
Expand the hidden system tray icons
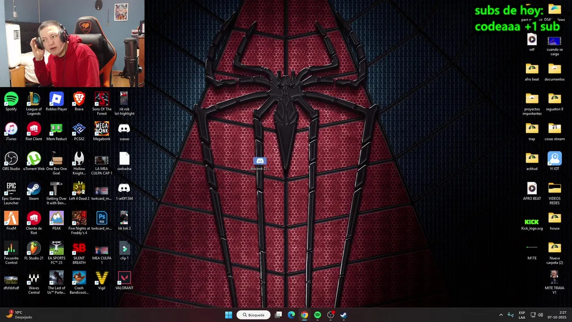(x=500, y=315)
